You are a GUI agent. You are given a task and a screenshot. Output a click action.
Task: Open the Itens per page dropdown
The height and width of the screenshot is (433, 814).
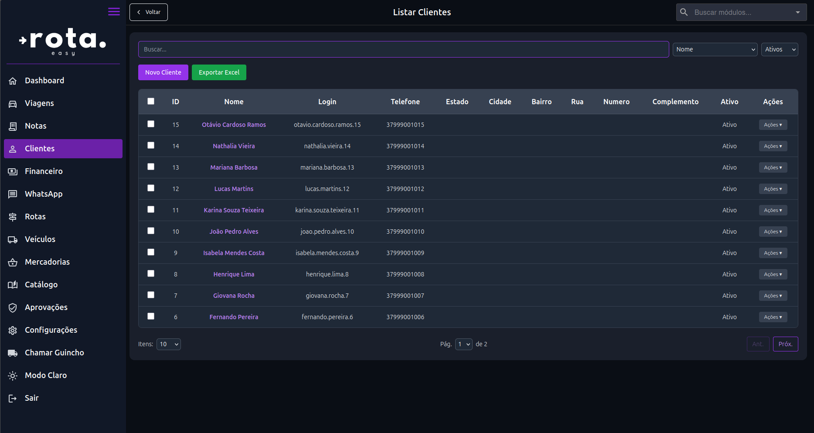click(168, 344)
